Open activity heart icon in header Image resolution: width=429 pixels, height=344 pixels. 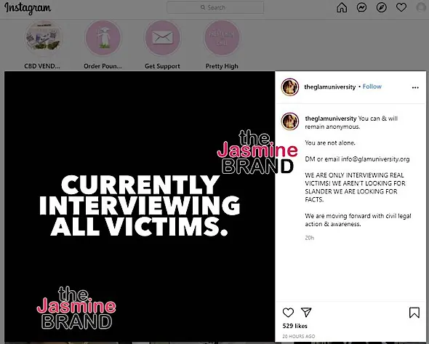401,7
